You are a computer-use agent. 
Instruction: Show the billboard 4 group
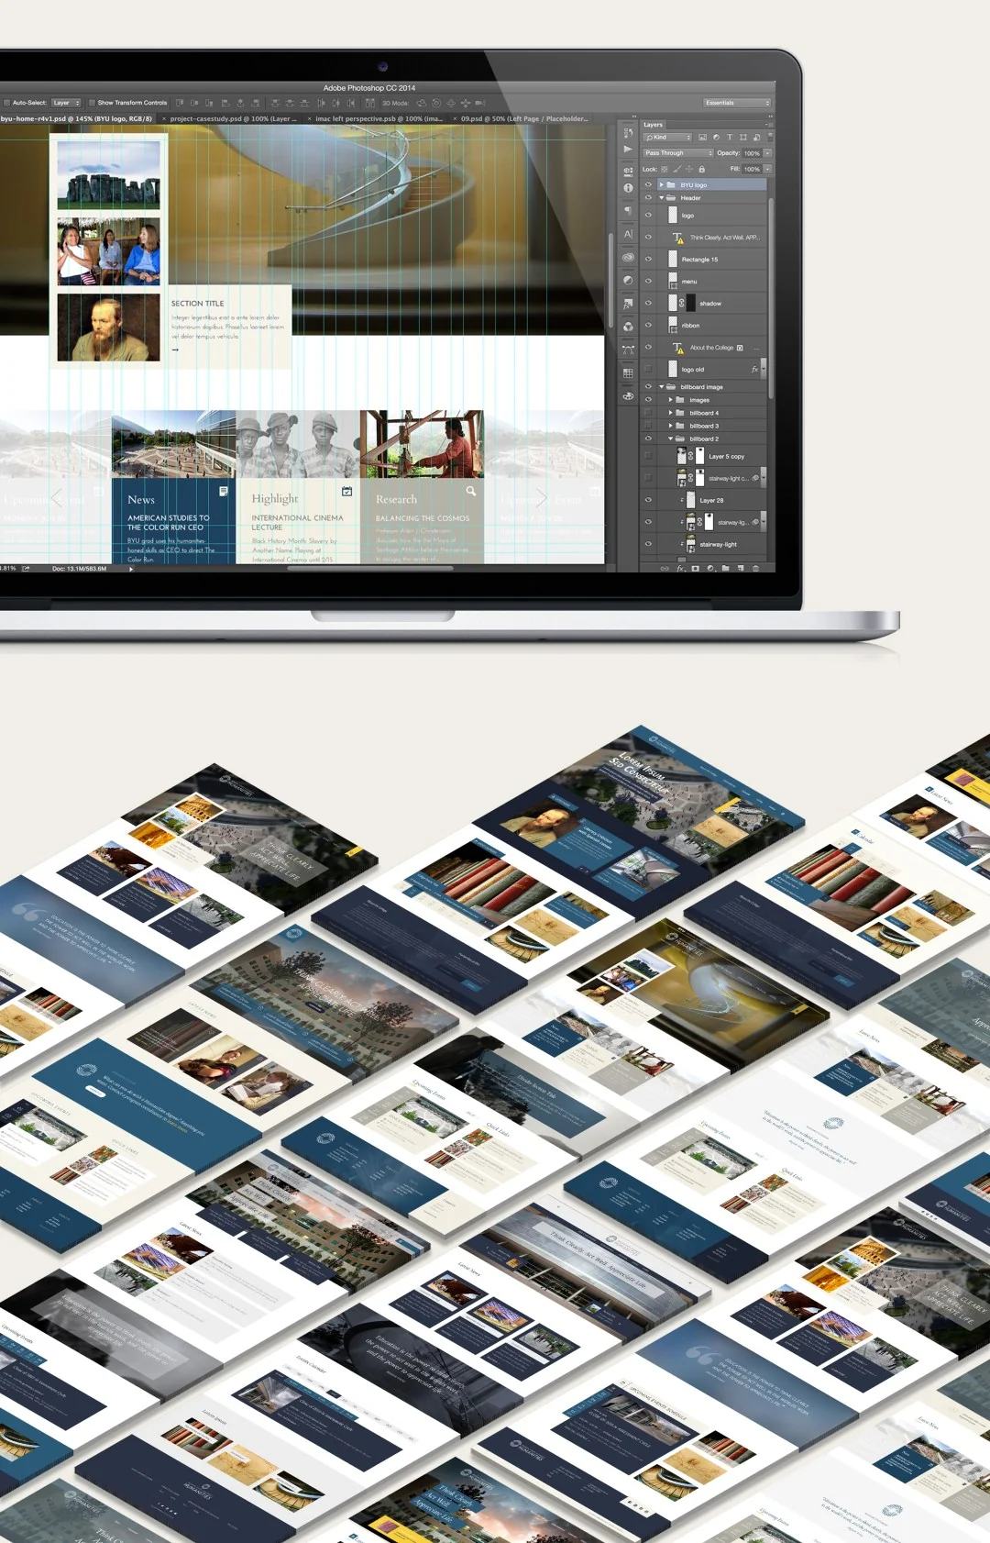pyautogui.click(x=648, y=413)
